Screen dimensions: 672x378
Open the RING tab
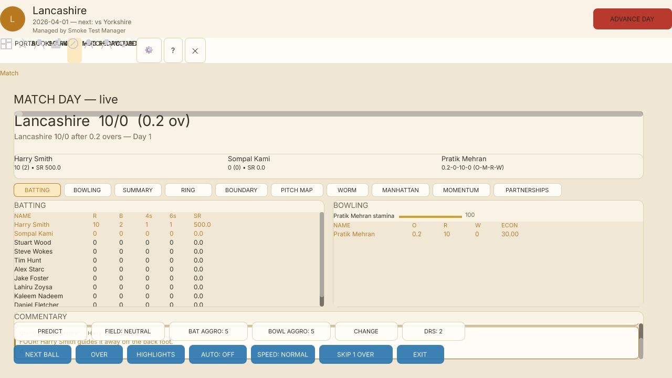tap(188, 190)
